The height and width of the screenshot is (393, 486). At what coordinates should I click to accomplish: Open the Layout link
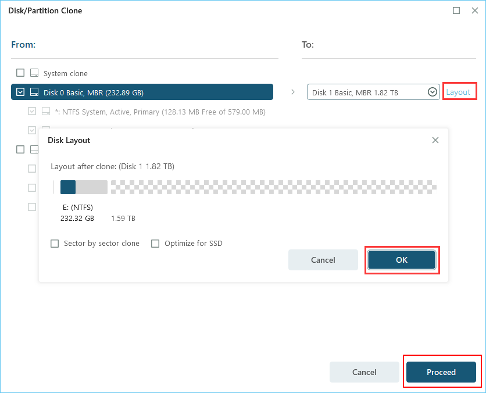[x=458, y=92]
